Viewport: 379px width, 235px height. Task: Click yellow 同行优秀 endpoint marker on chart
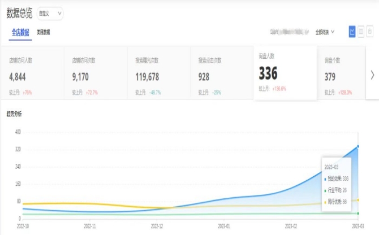(358, 200)
